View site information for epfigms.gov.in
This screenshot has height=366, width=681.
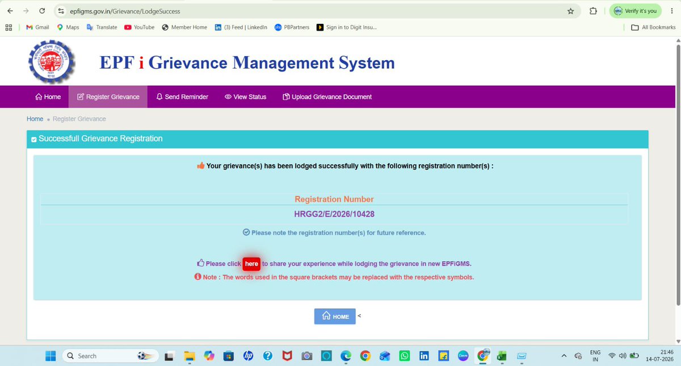click(61, 11)
